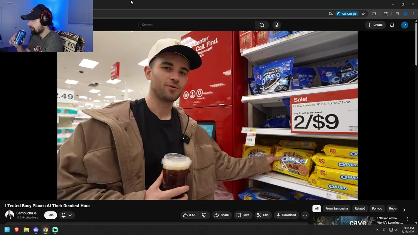Open options menu for suggested cave video
Screen dimensions: 418x235
click(x=408, y=219)
